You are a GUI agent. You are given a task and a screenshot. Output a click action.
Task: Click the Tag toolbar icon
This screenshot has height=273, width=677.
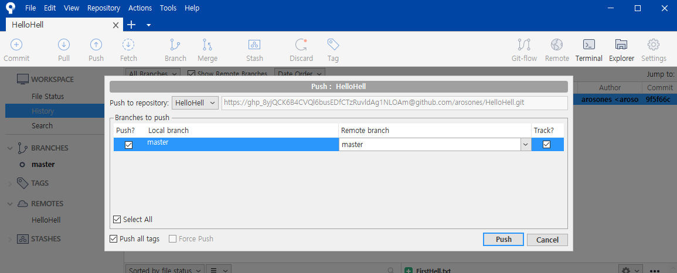(333, 45)
